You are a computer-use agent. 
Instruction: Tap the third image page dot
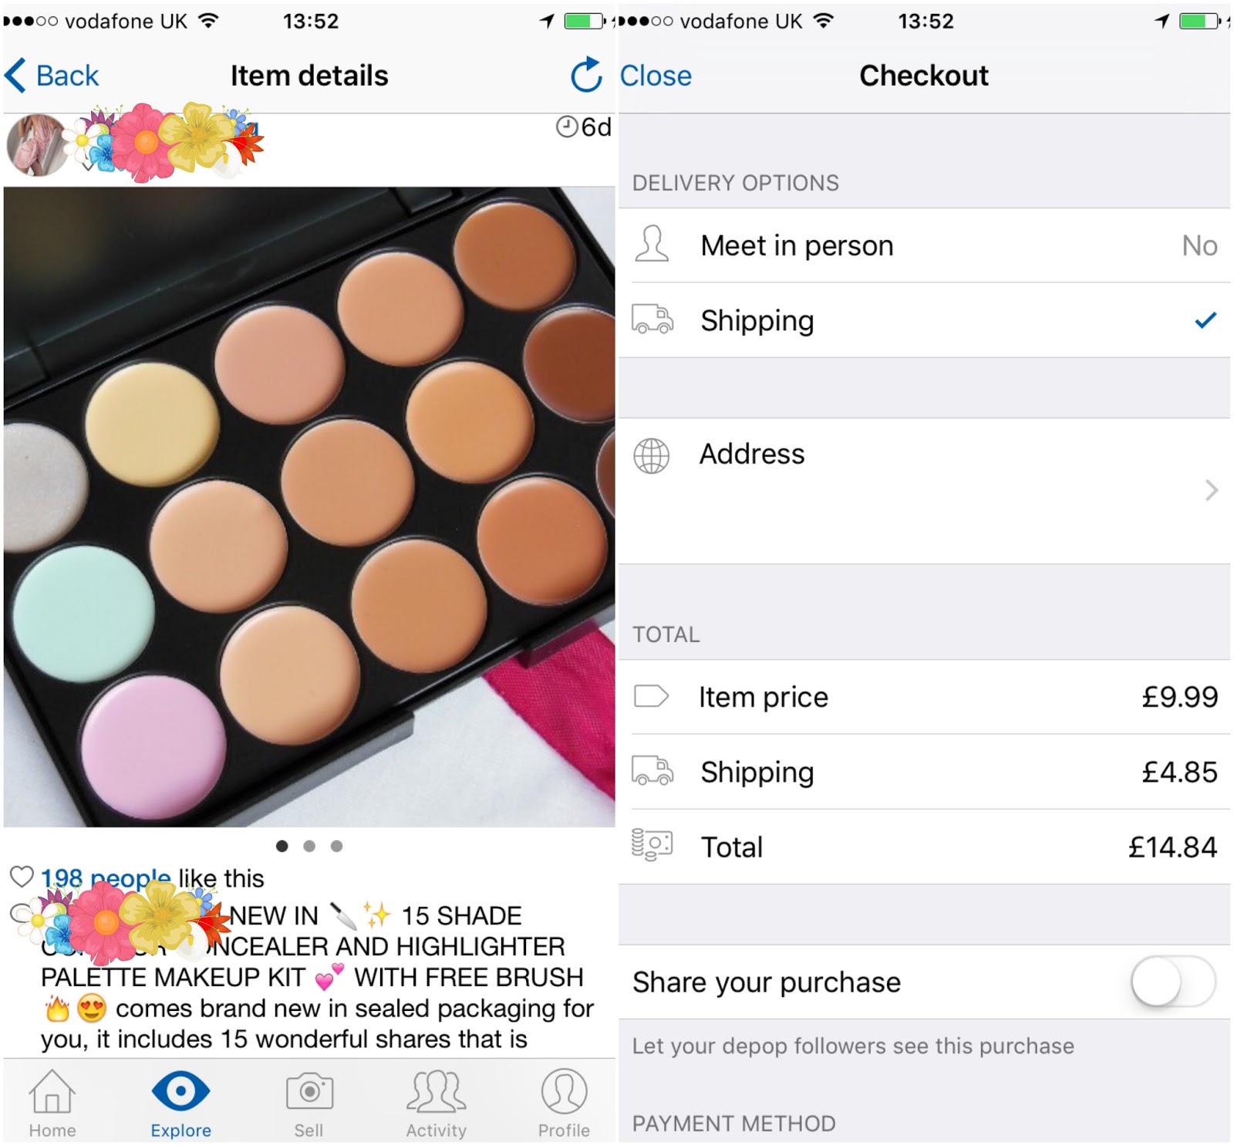pyautogui.click(x=336, y=846)
